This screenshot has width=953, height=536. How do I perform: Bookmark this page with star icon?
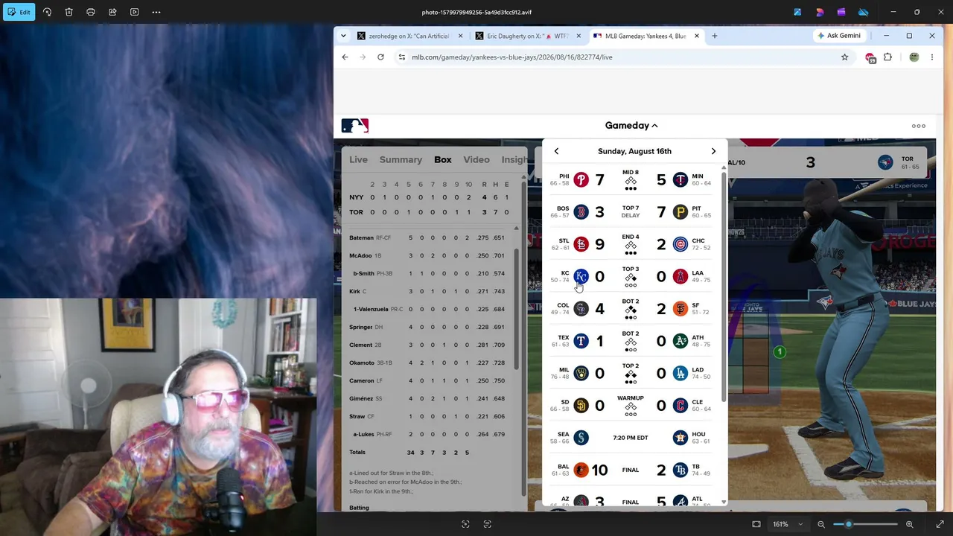(x=844, y=57)
